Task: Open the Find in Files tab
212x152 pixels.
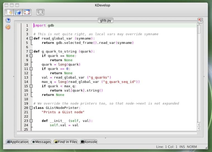Action: click(66, 142)
